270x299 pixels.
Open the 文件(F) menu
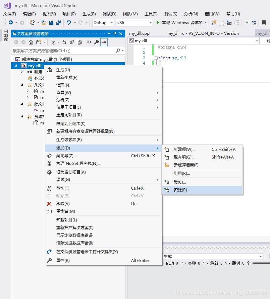10,14
